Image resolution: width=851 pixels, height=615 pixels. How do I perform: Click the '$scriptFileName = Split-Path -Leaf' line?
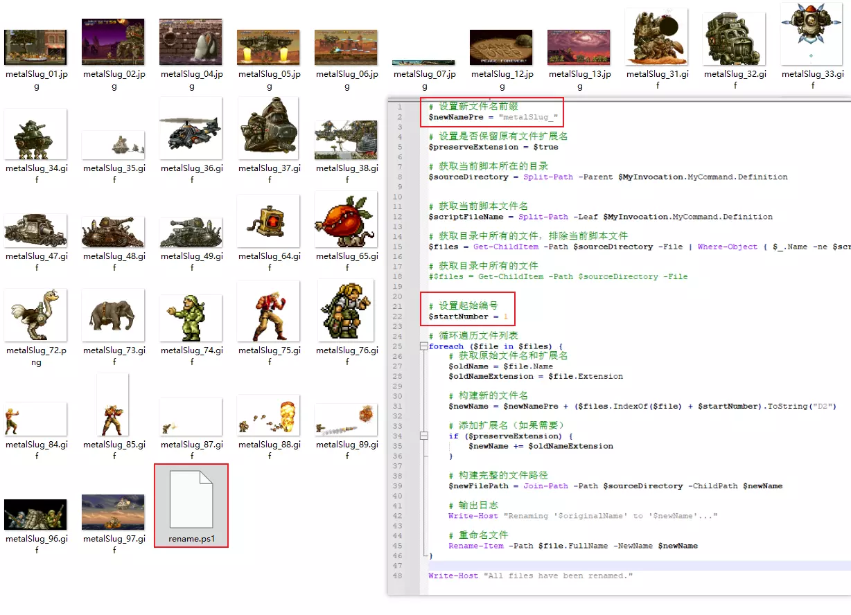pos(600,217)
